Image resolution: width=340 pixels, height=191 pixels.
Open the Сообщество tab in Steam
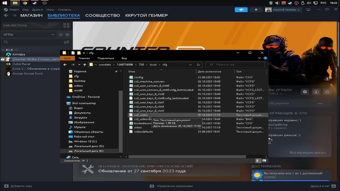[103, 15]
